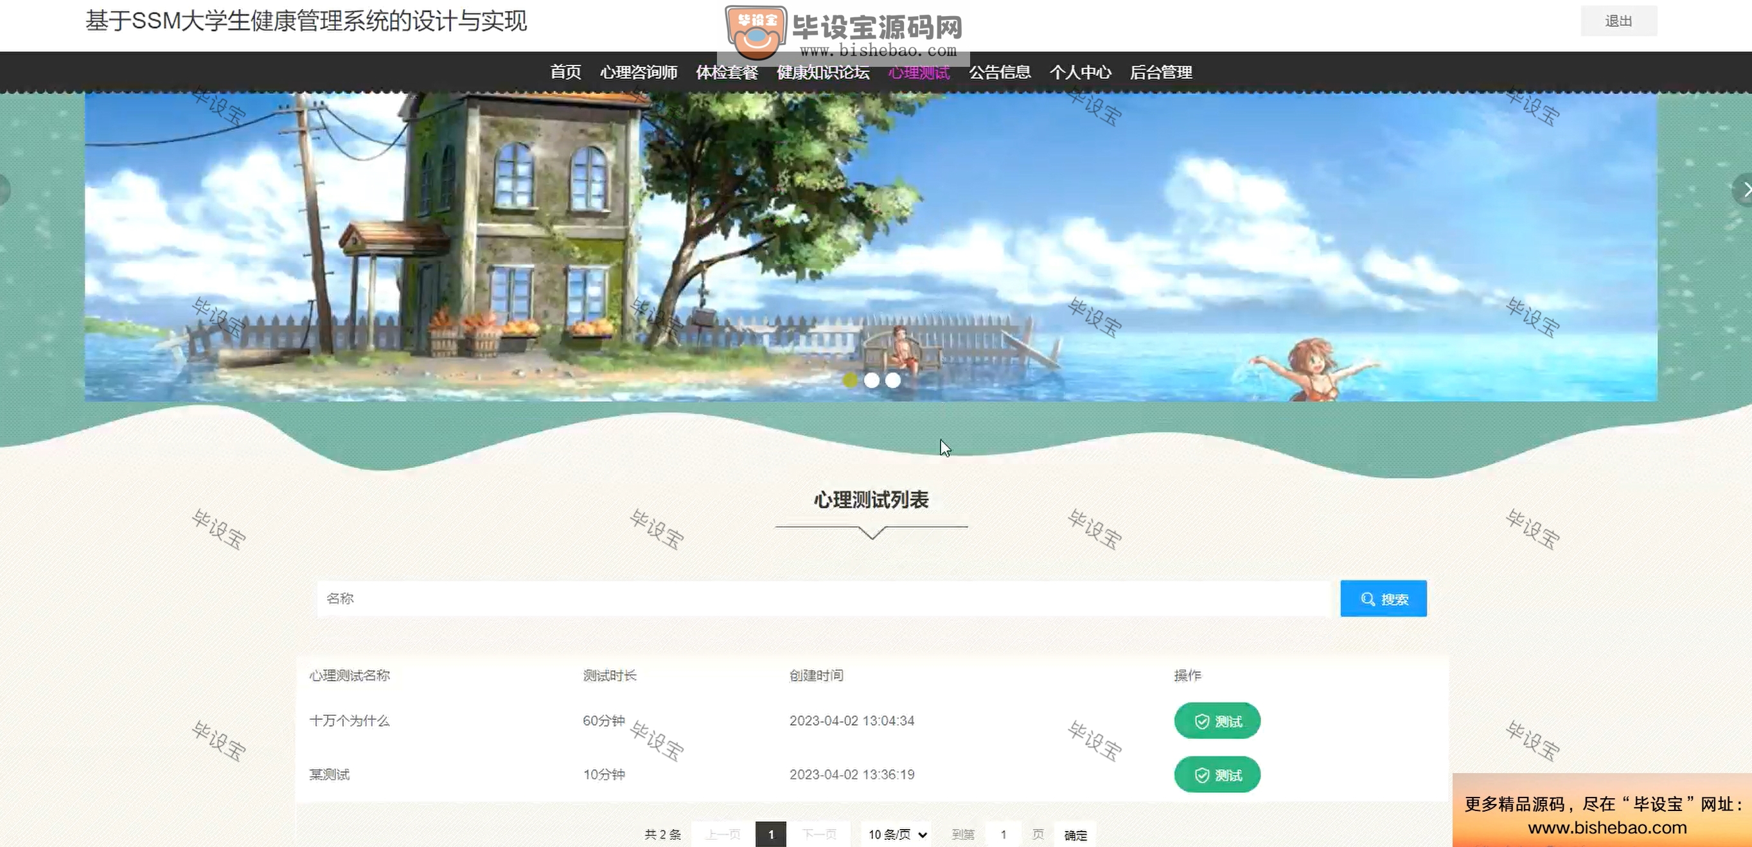Image resolution: width=1752 pixels, height=847 pixels.
Task: Go to 个人中心
Action: point(1080,72)
